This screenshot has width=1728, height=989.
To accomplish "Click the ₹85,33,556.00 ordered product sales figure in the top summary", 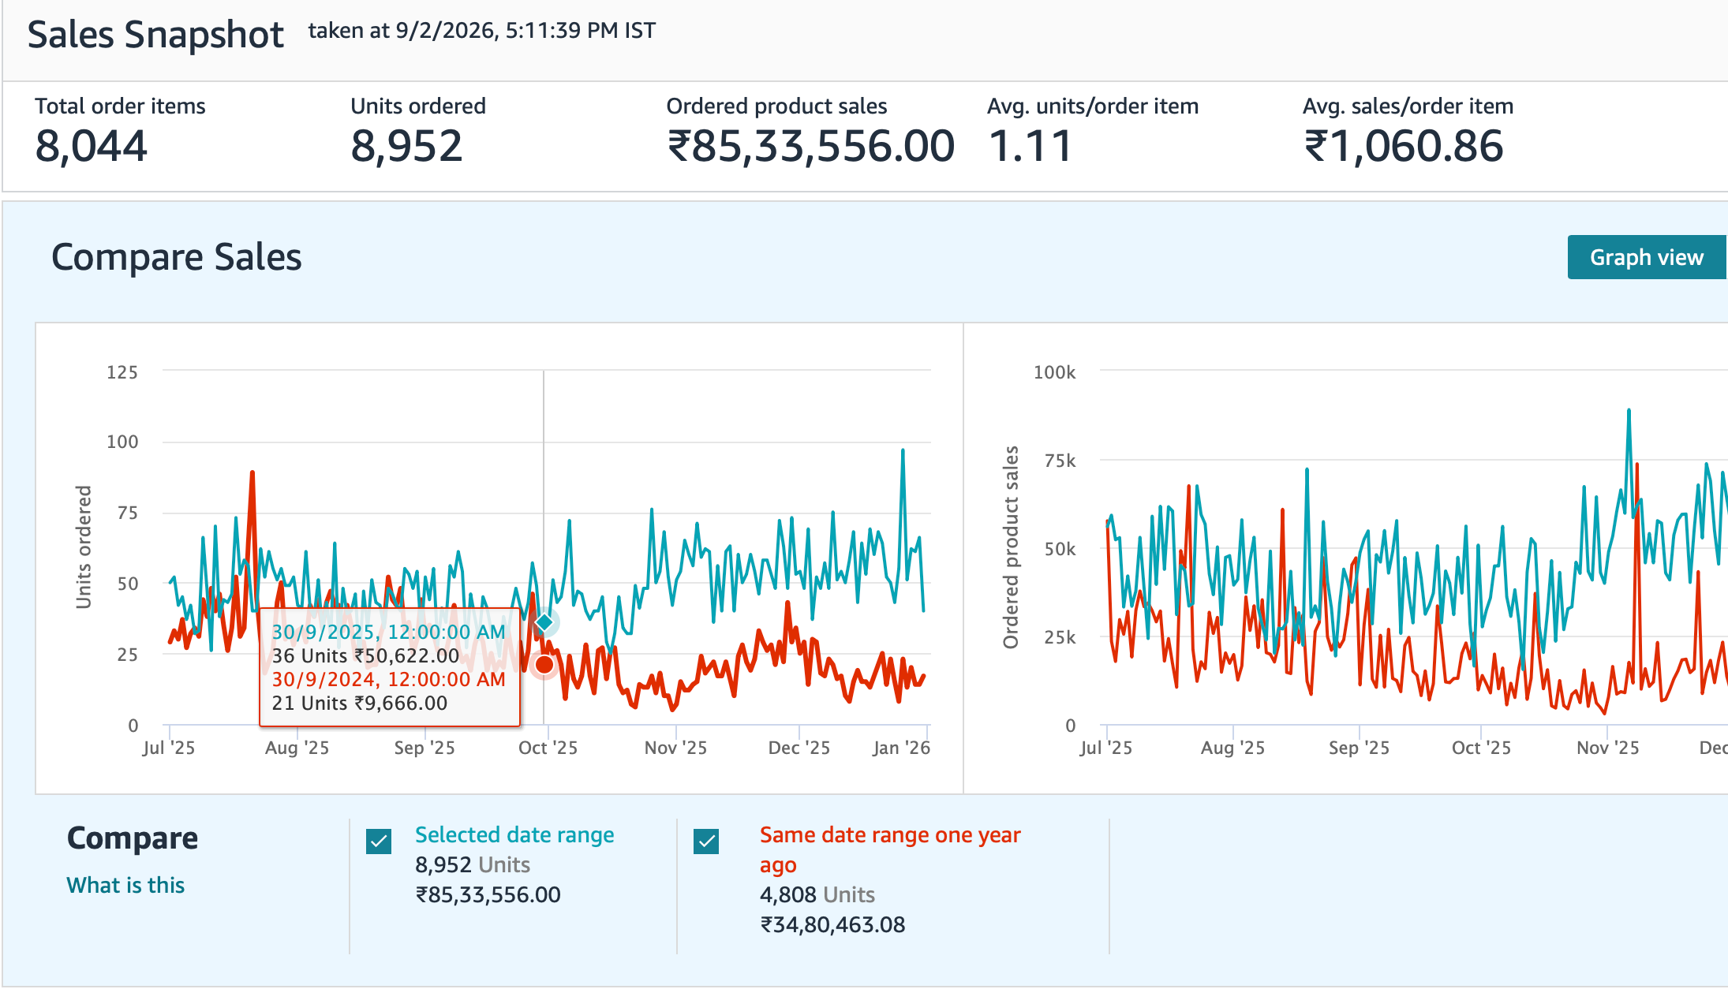I will point(810,147).
